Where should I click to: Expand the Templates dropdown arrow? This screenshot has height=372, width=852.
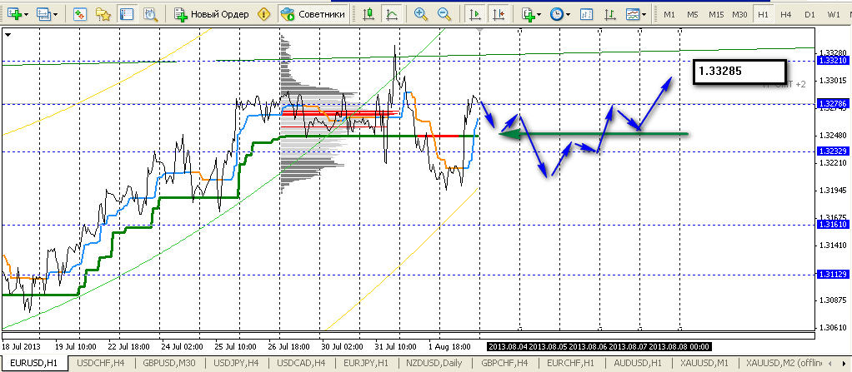tap(644, 15)
